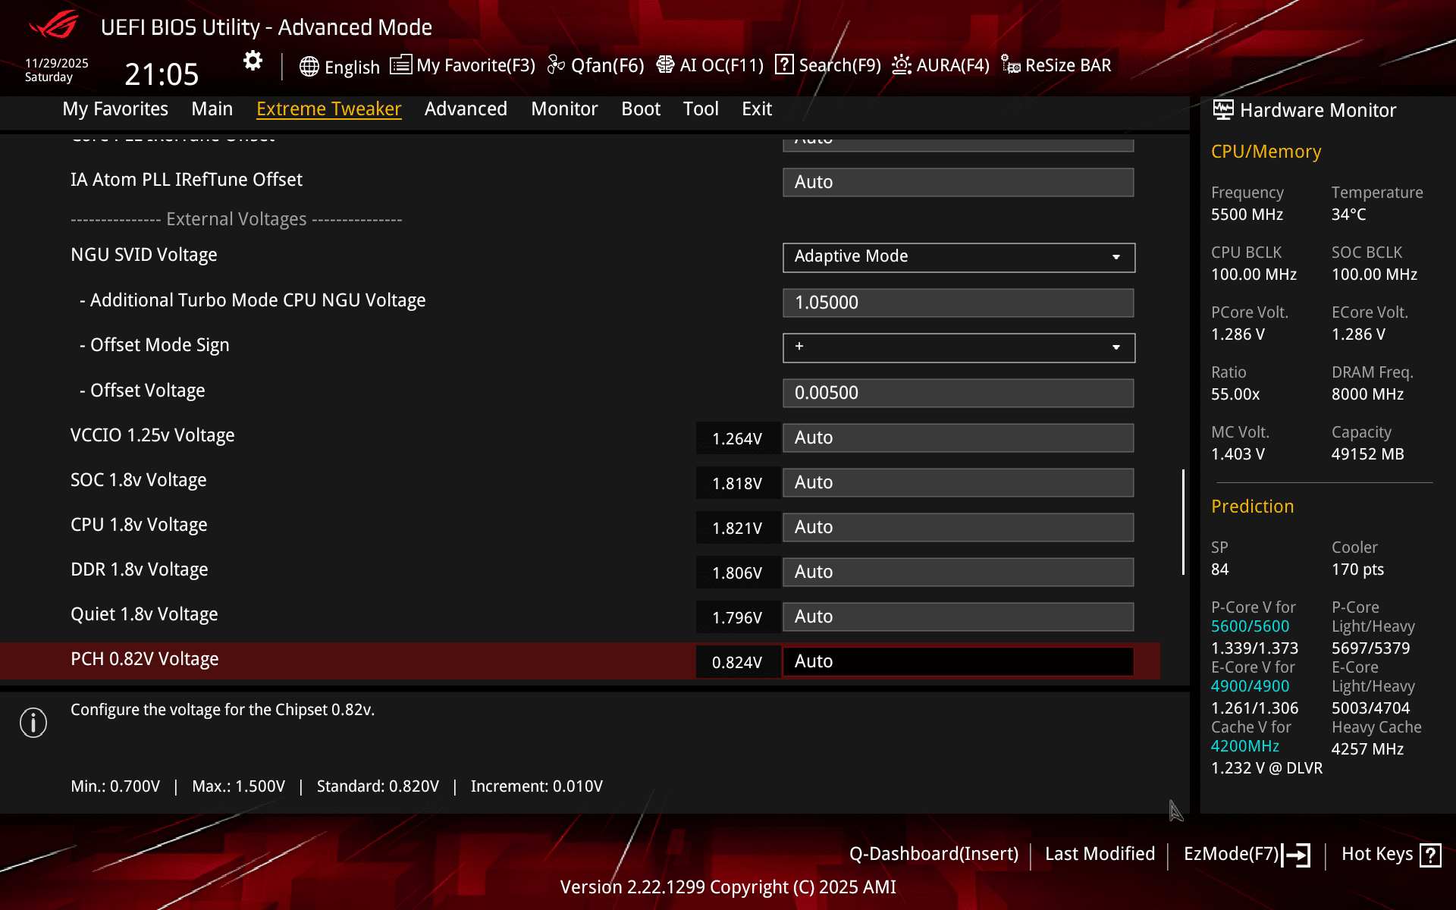
Task: Click the globe language icon
Action: [x=309, y=67]
